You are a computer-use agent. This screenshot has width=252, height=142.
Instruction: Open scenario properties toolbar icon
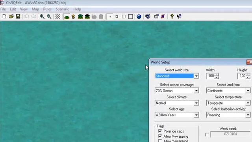click(156, 17)
